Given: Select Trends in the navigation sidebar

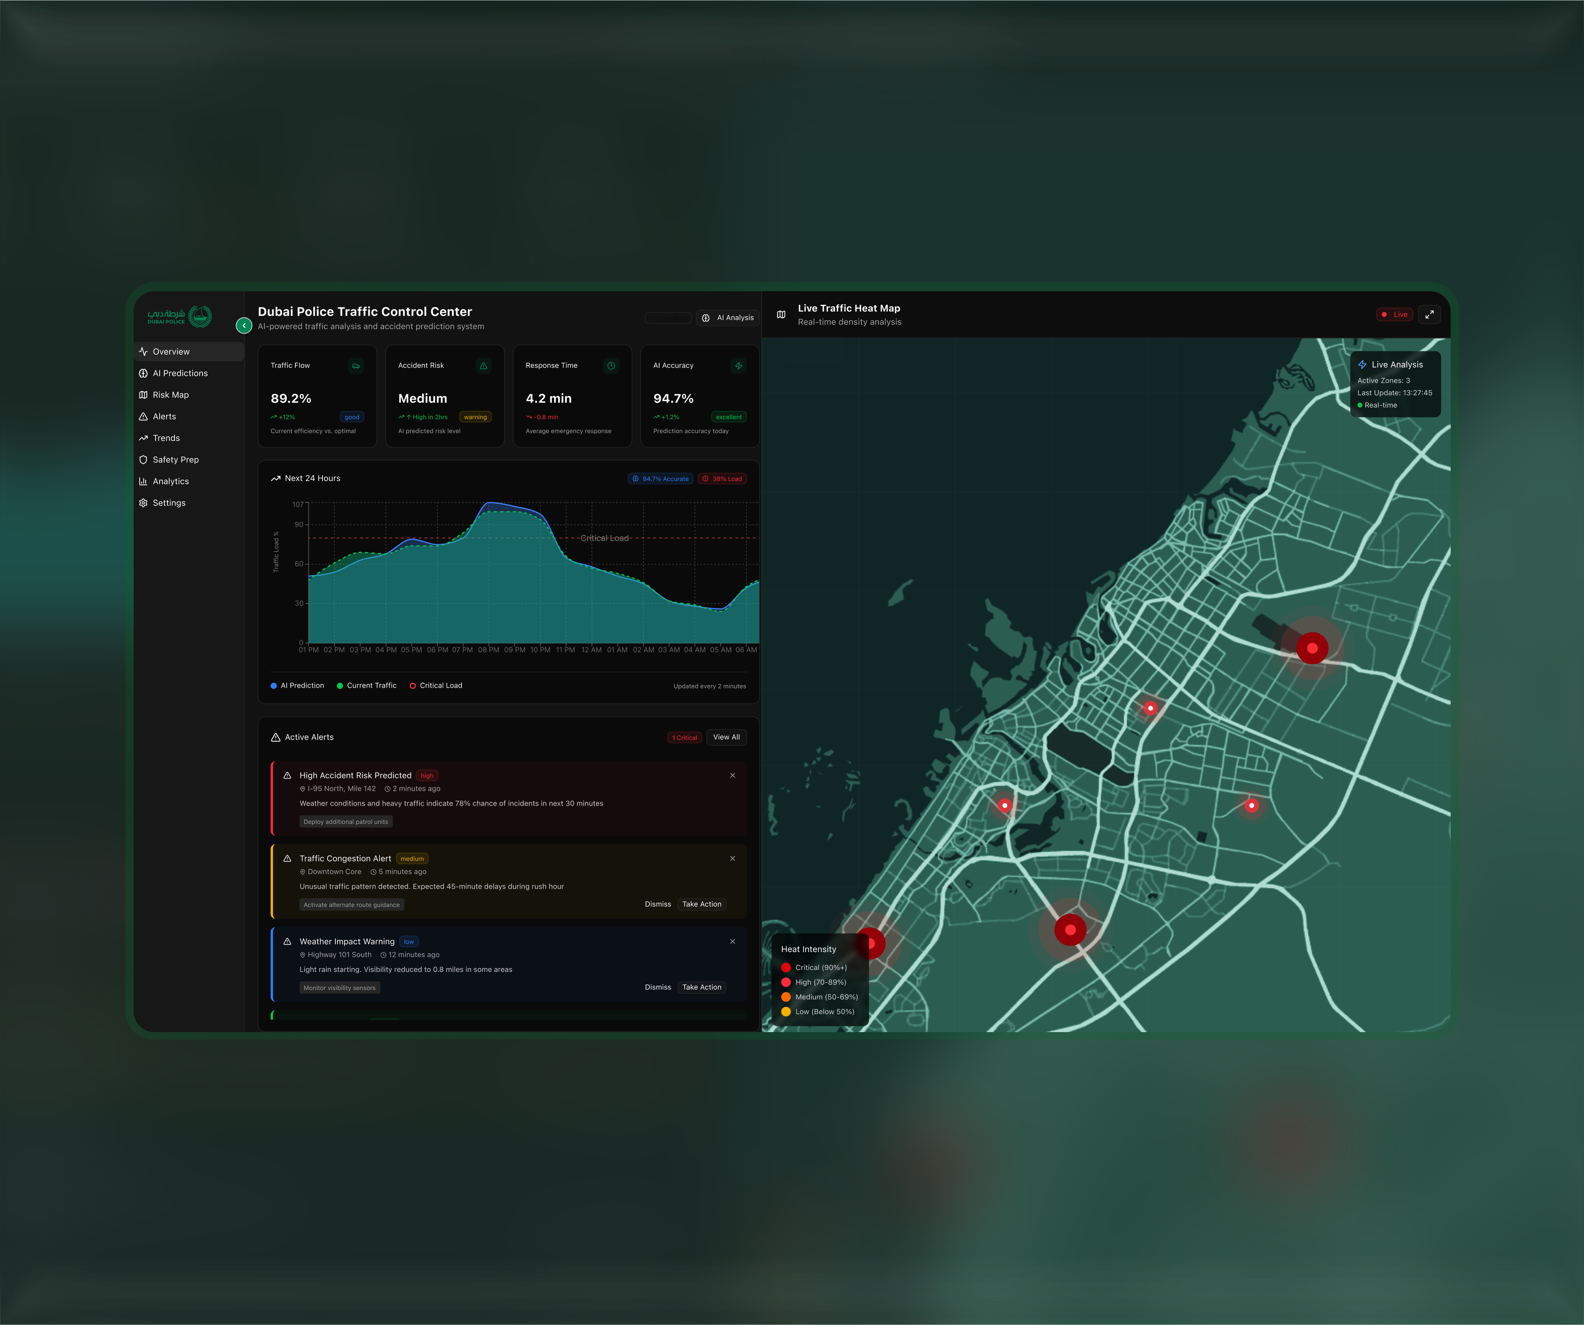Looking at the screenshot, I should [x=165, y=437].
